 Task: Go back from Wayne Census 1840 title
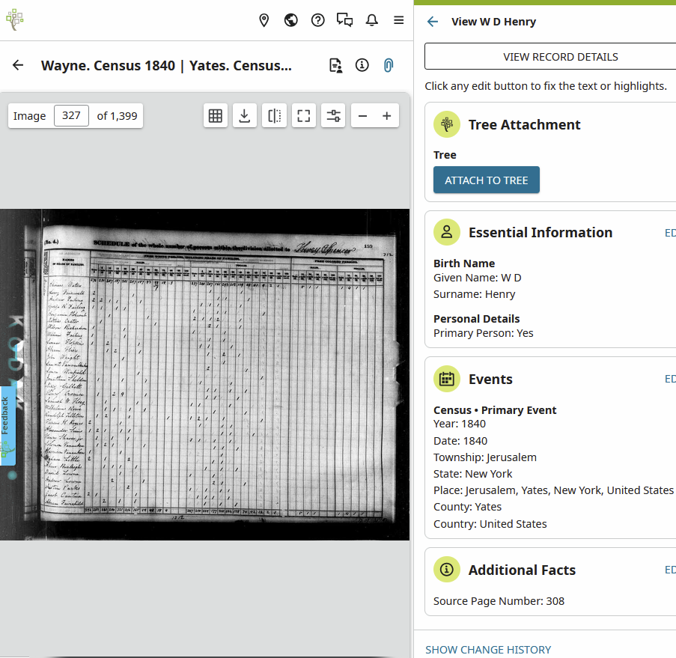[18, 65]
